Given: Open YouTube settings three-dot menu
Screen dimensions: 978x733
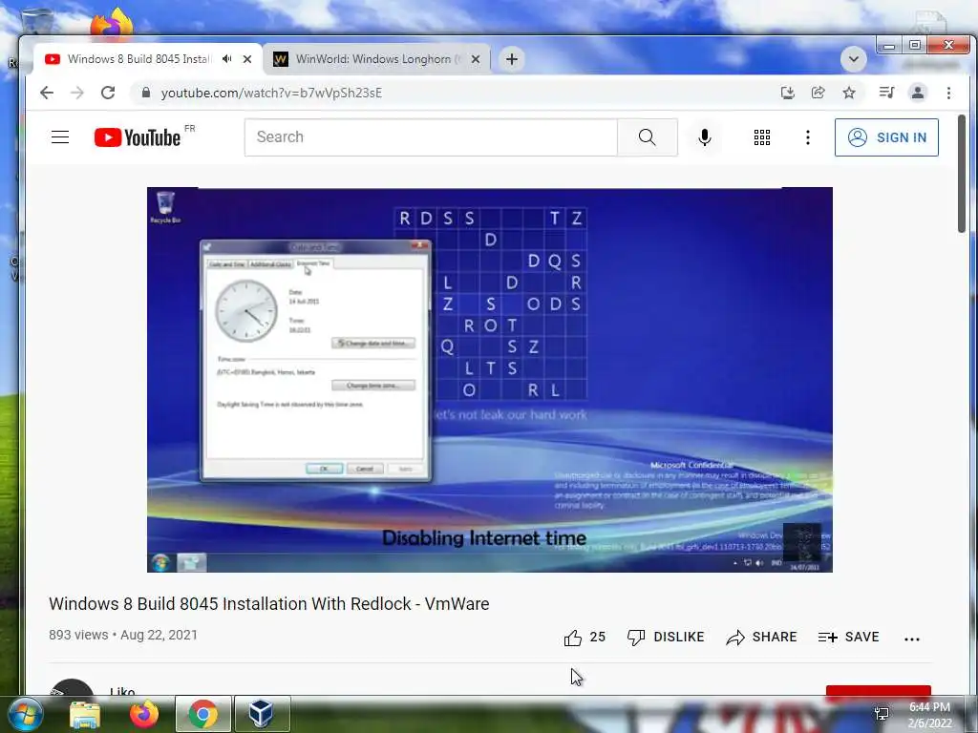Looking at the screenshot, I should coord(808,137).
